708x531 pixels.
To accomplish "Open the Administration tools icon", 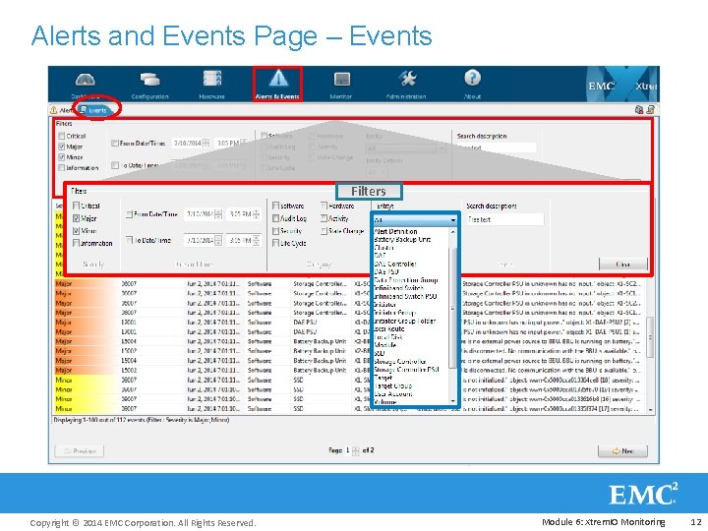I will click(407, 79).
